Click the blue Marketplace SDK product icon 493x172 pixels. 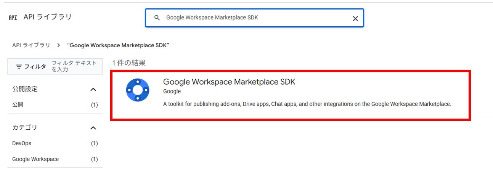(x=137, y=90)
